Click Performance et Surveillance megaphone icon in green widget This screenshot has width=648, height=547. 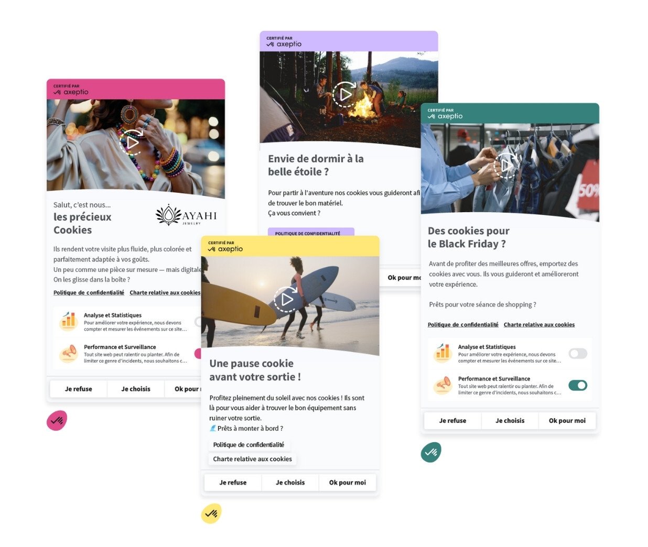coord(443,385)
